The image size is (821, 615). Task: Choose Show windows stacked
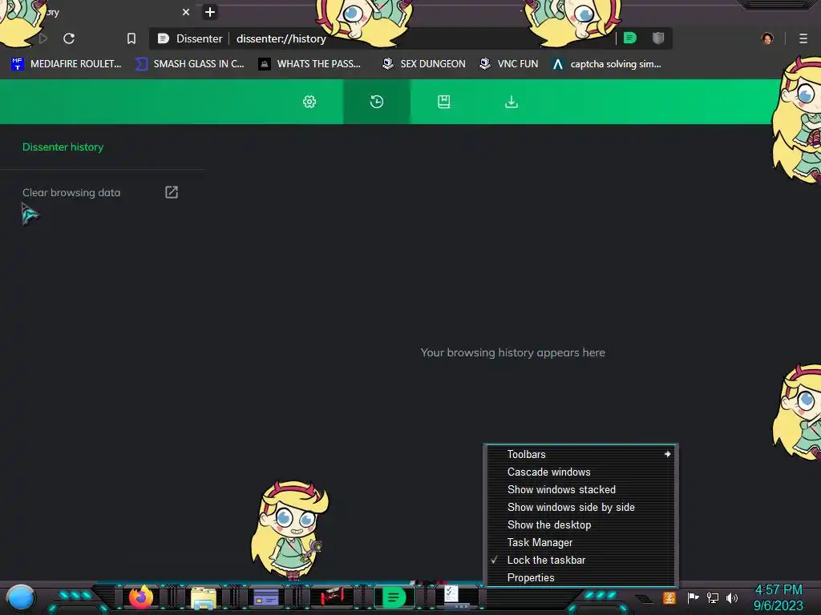pyautogui.click(x=581, y=489)
